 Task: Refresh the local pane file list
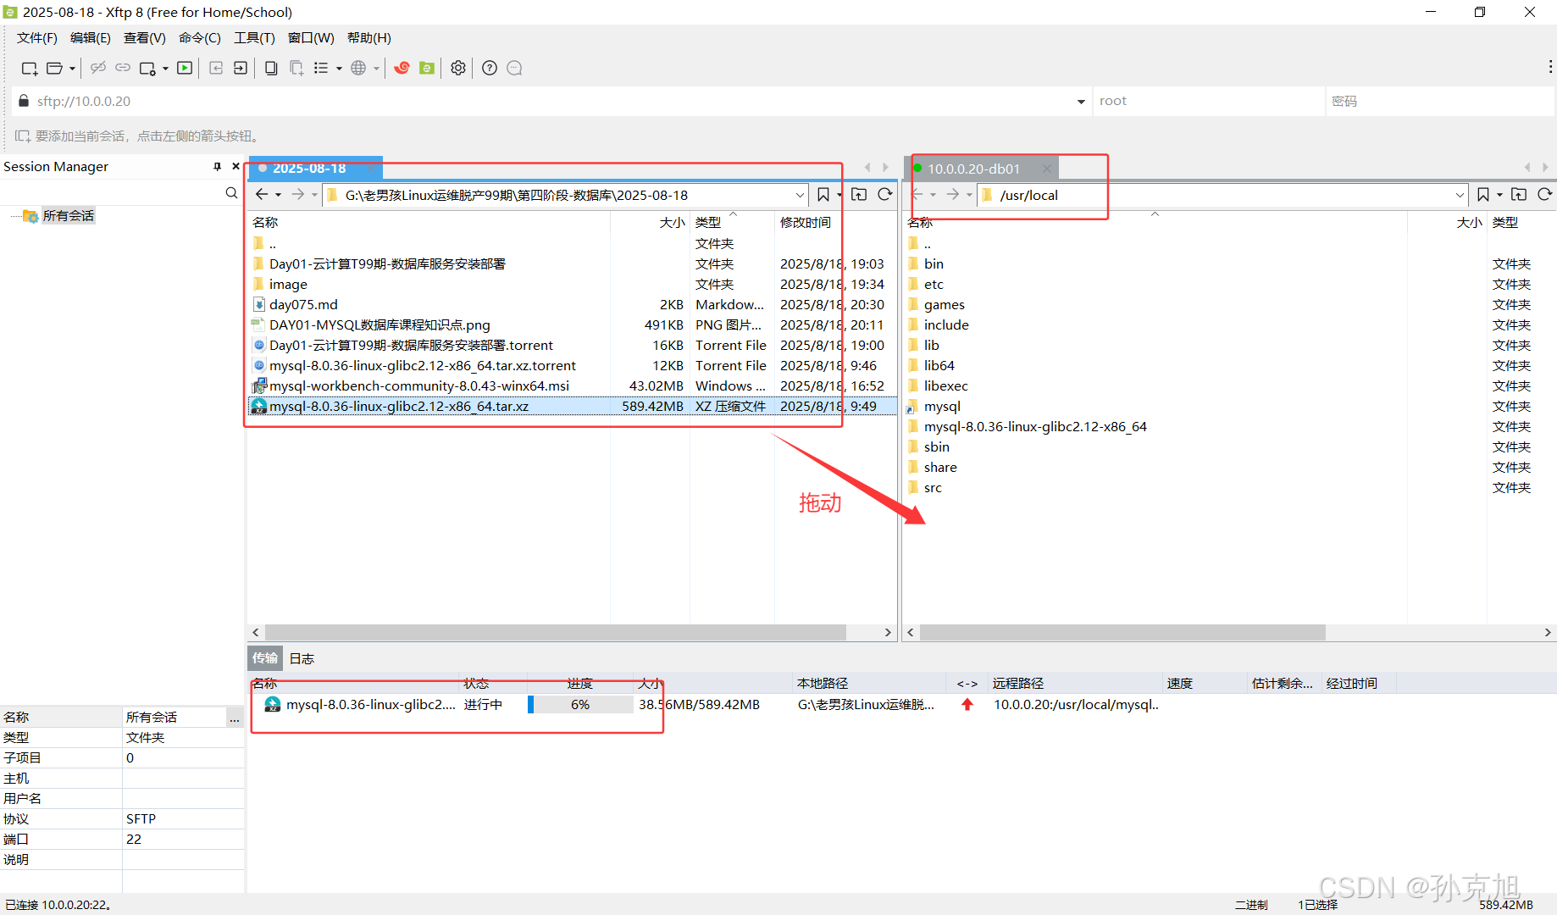pyautogui.click(x=885, y=195)
